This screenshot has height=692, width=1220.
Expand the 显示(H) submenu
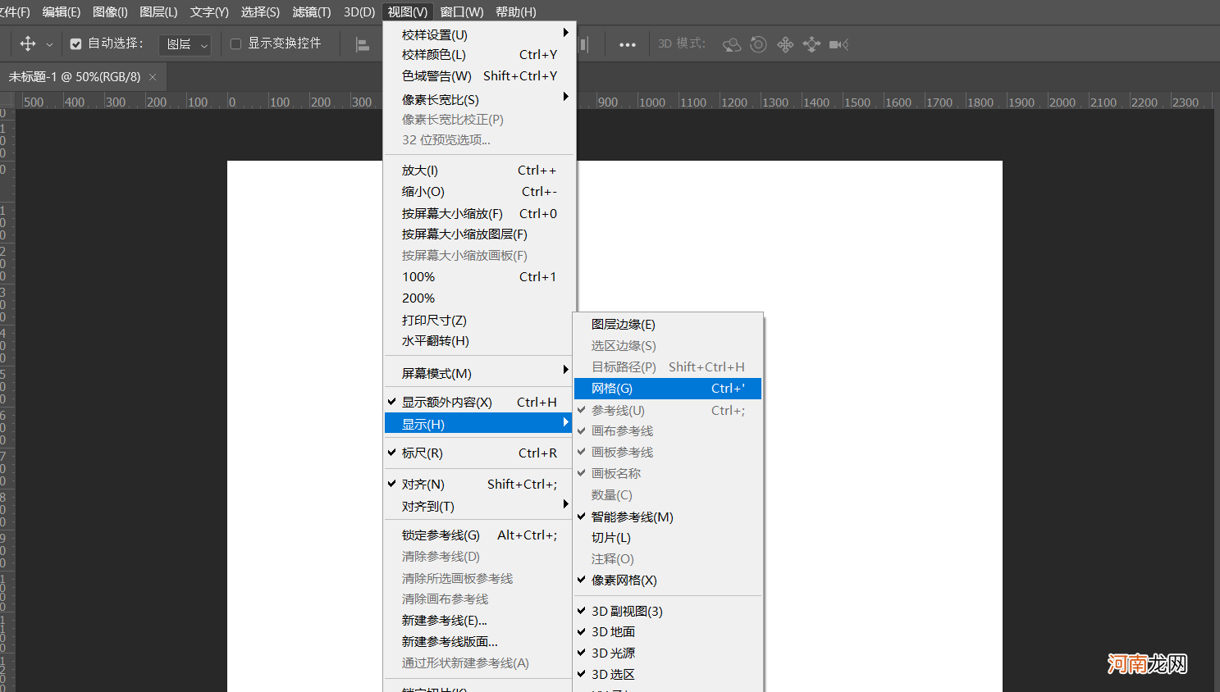point(480,424)
